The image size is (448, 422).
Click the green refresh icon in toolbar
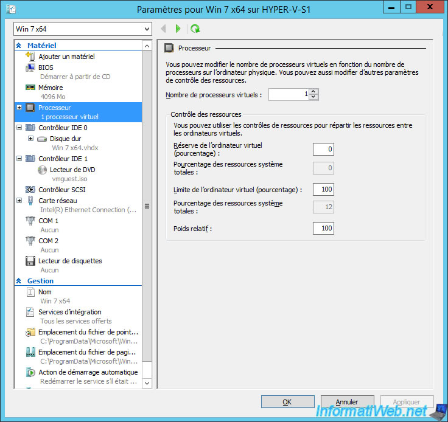[x=195, y=29]
